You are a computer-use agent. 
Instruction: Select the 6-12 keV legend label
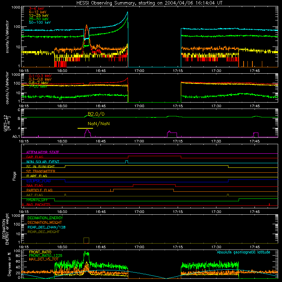tap(38, 12)
